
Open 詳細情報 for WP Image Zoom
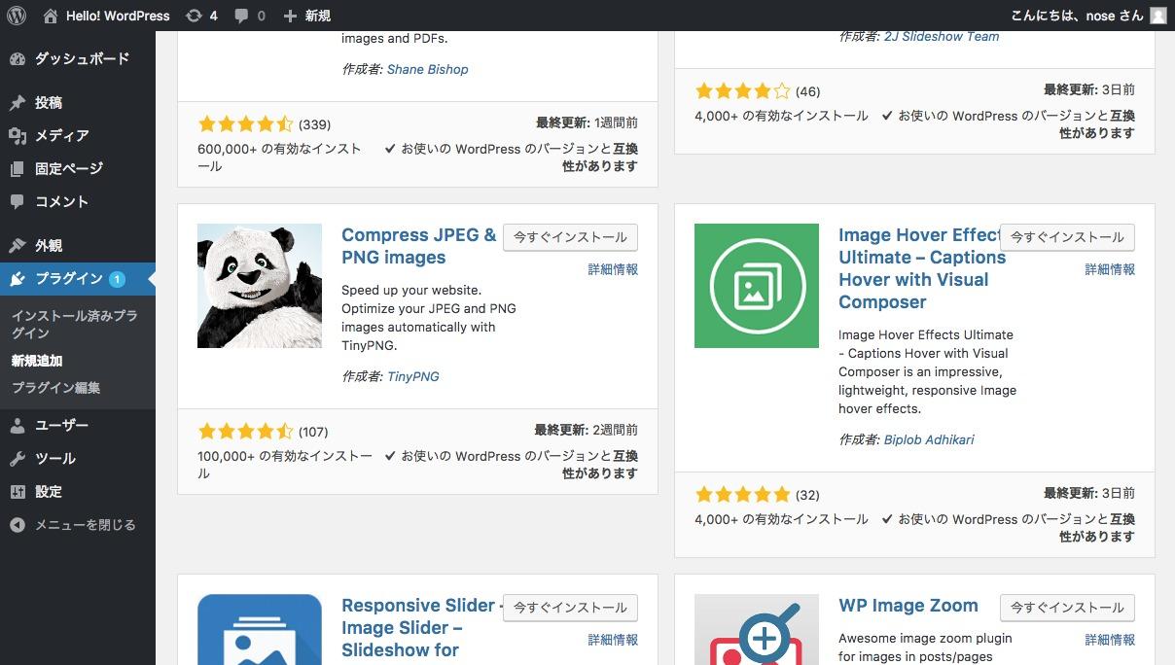[1110, 640]
